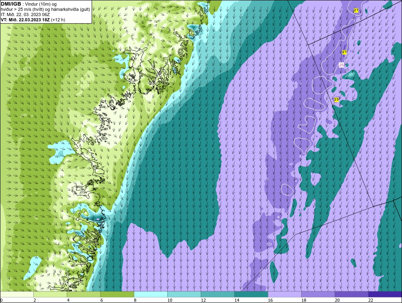Click the legend value '0'
Screen dimensions: 402x303
click(x=1, y=301)
